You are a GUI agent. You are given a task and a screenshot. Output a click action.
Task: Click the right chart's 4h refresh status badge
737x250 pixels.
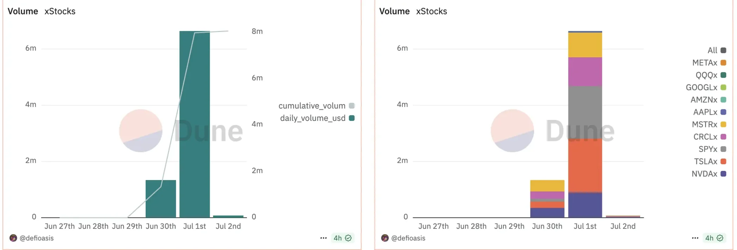pos(714,238)
